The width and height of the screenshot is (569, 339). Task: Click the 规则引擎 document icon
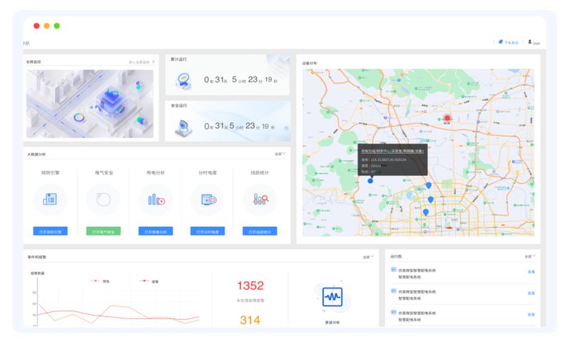pyautogui.click(x=50, y=199)
